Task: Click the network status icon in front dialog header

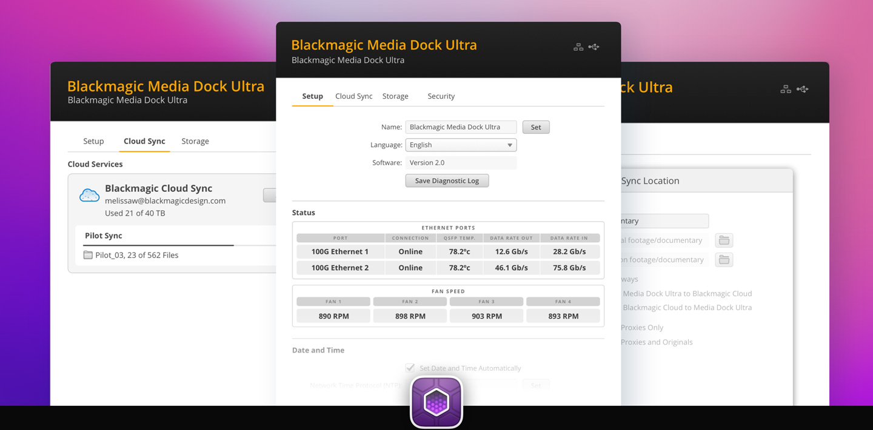Action: [x=578, y=46]
